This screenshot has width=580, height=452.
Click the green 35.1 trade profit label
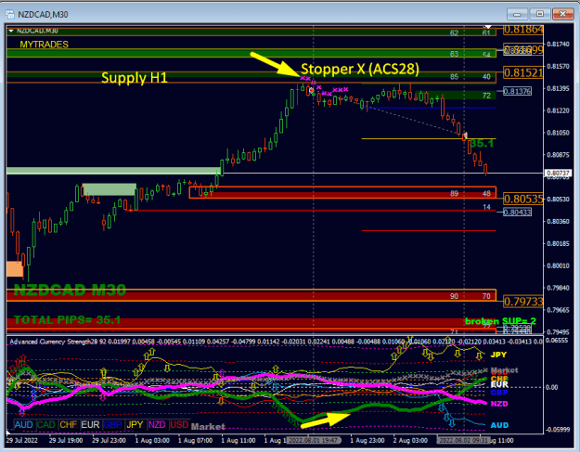tap(482, 144)
